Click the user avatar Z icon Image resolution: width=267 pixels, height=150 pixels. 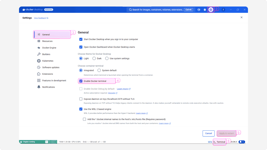pos(223,10)
